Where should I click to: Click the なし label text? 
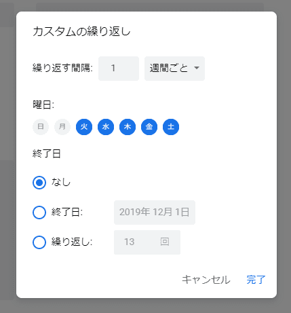(x=61, y=183)
